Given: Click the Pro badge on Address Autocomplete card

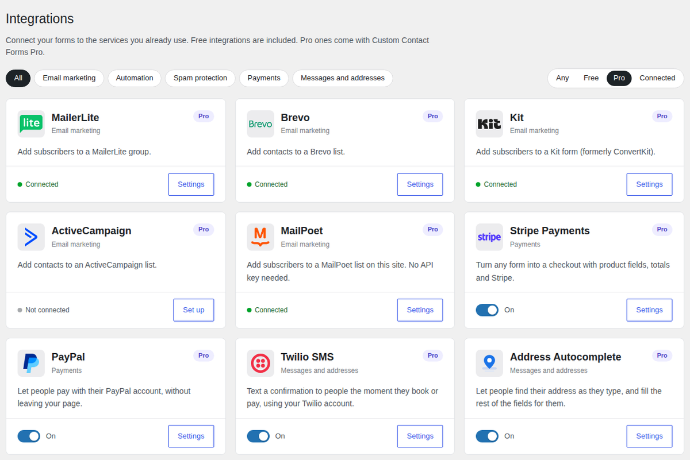Looking at the screenshot, I should pos(662,355).
